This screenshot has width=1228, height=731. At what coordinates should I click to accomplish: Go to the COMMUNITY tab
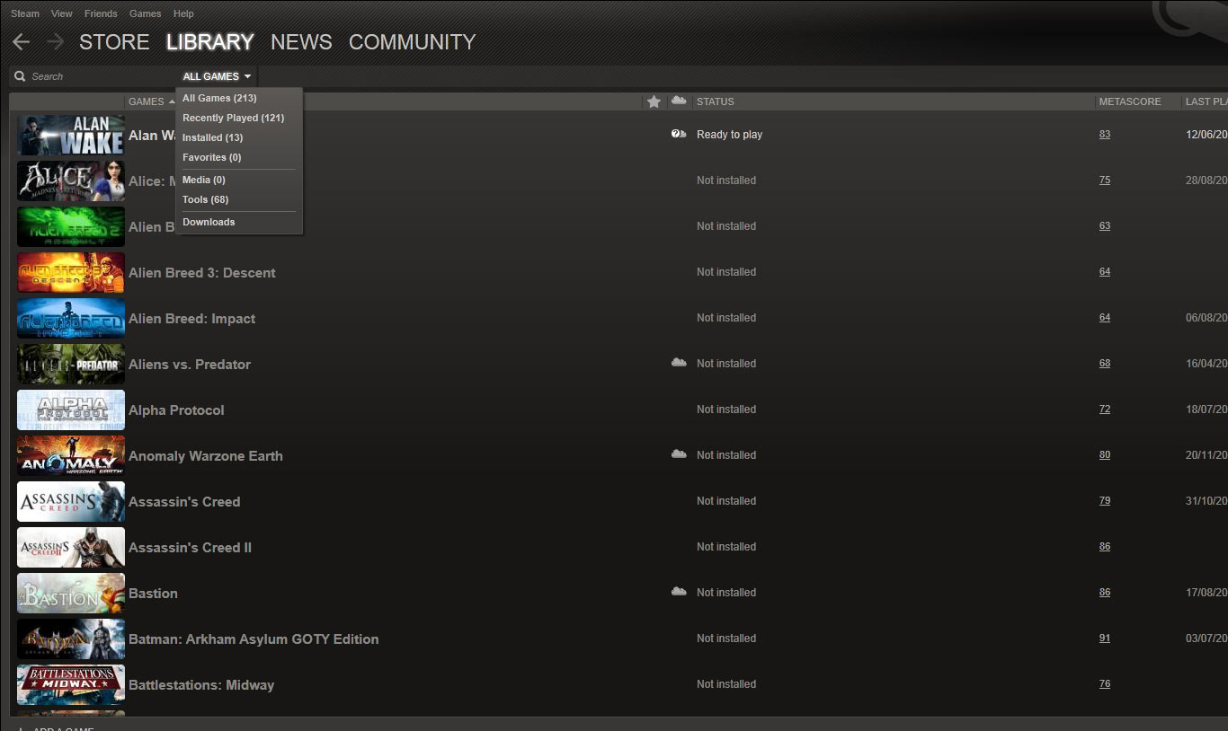click(412, 42)
